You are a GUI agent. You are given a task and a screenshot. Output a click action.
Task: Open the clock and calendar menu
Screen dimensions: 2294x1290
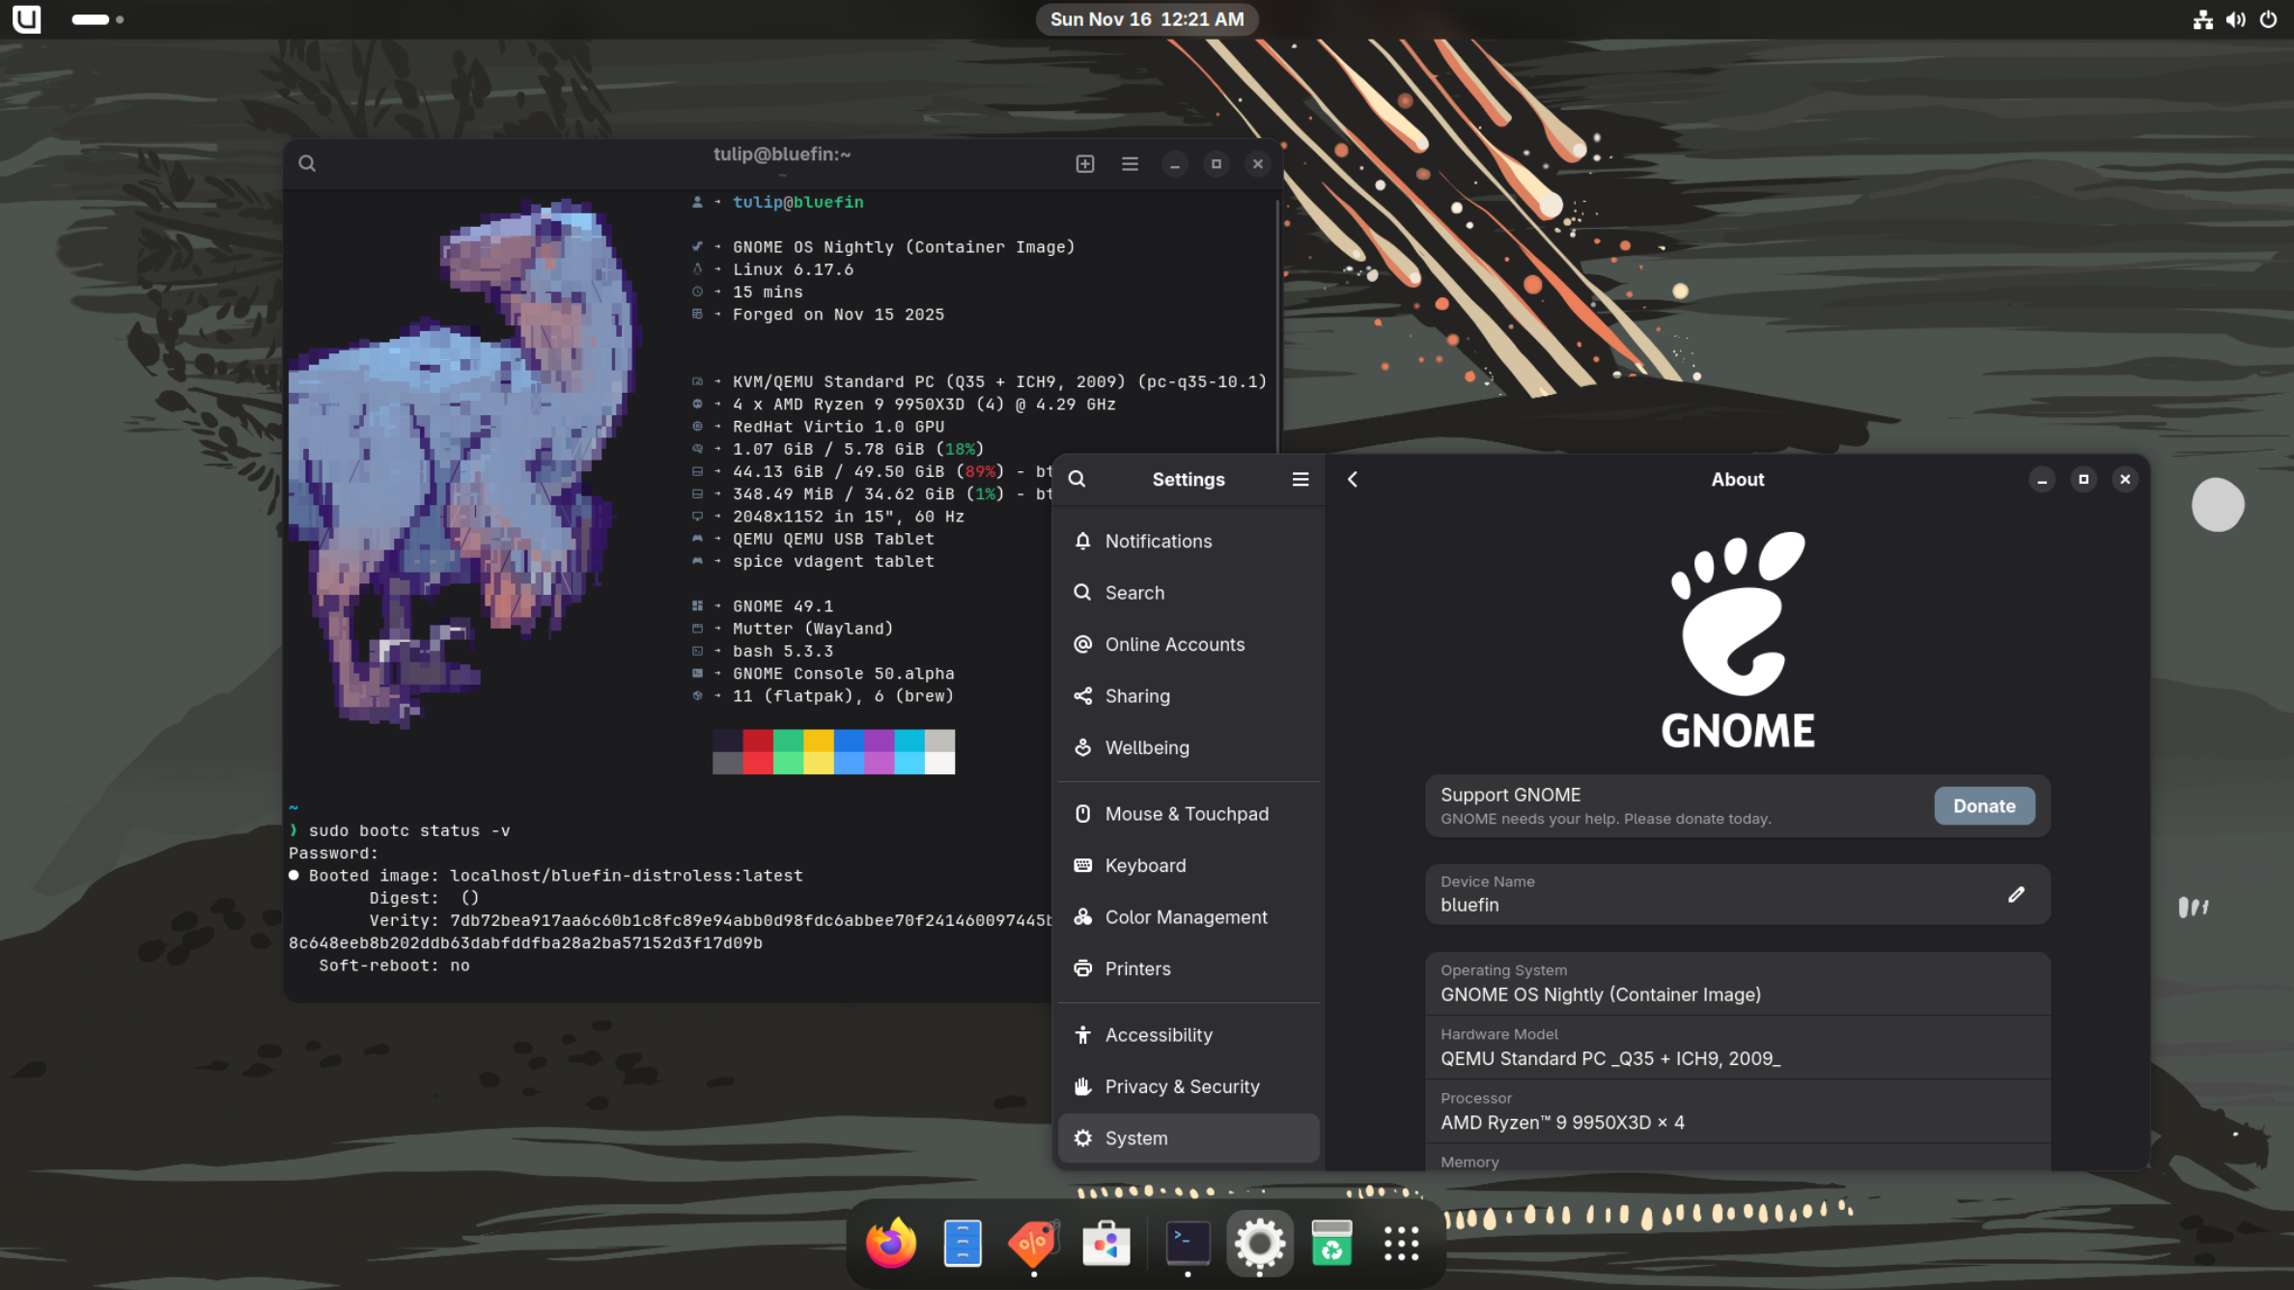coord(1146,19)
